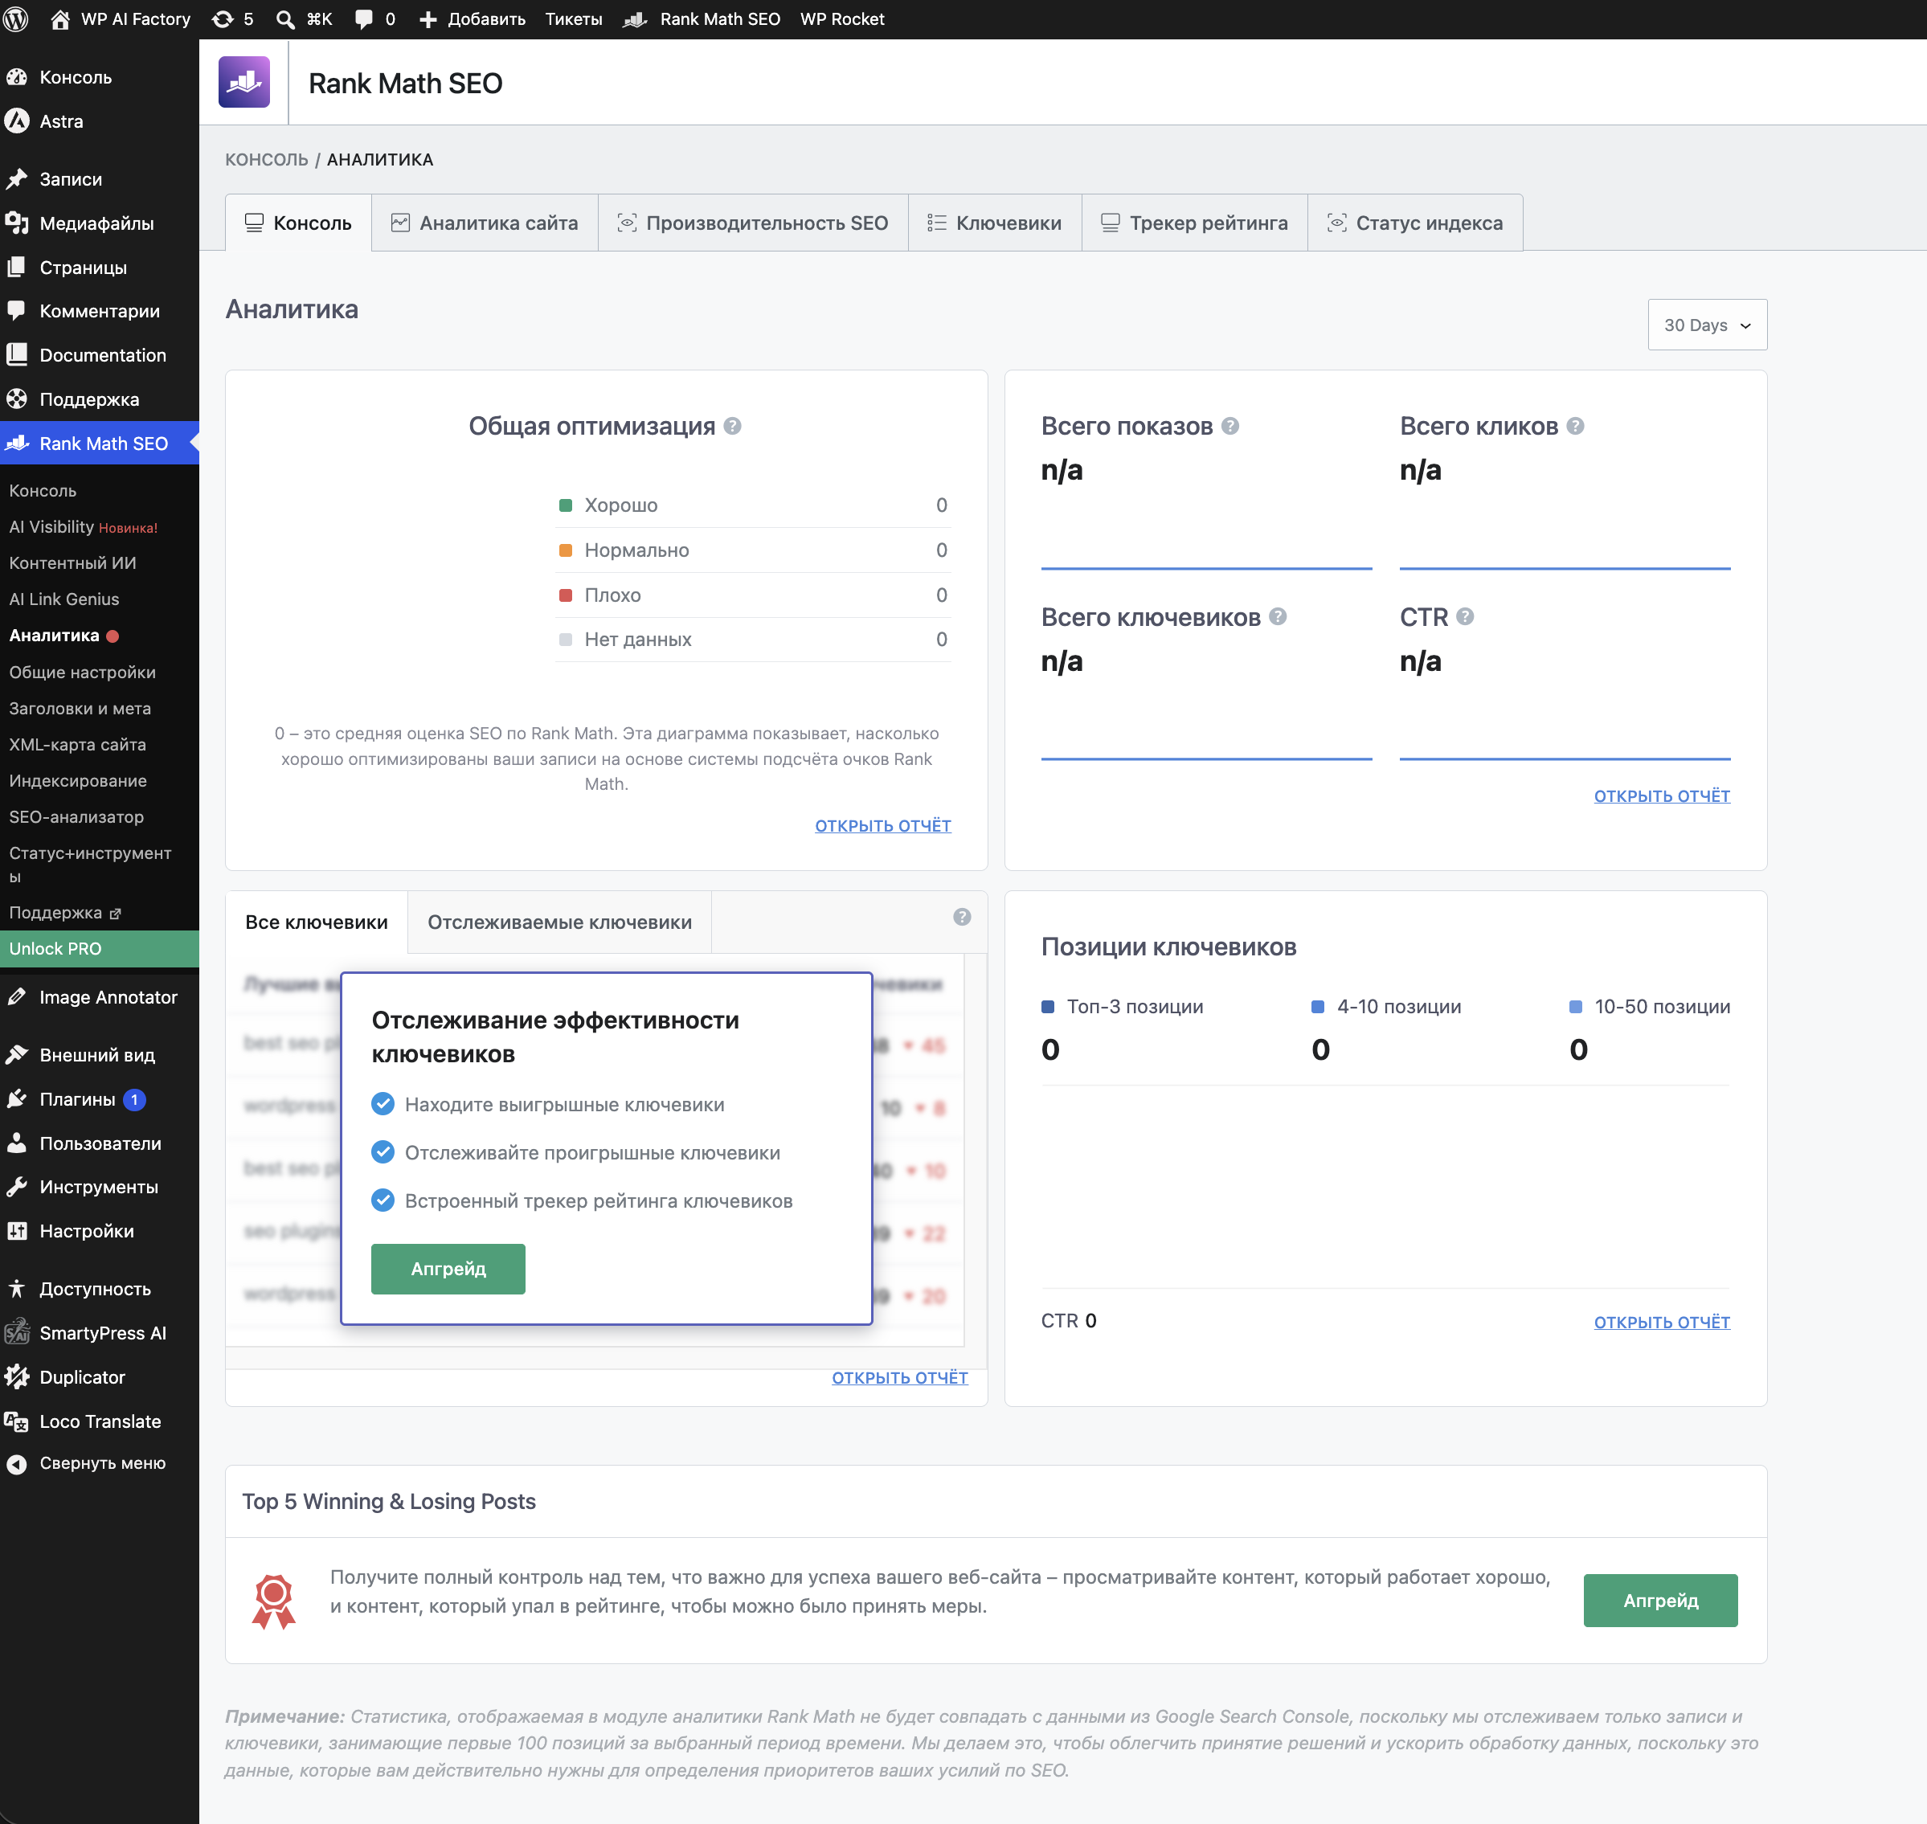Image resolution: width=1927 pixels, height=1824 pixels.
Task: Open the Ключевики tab
Action: (995, 223)
